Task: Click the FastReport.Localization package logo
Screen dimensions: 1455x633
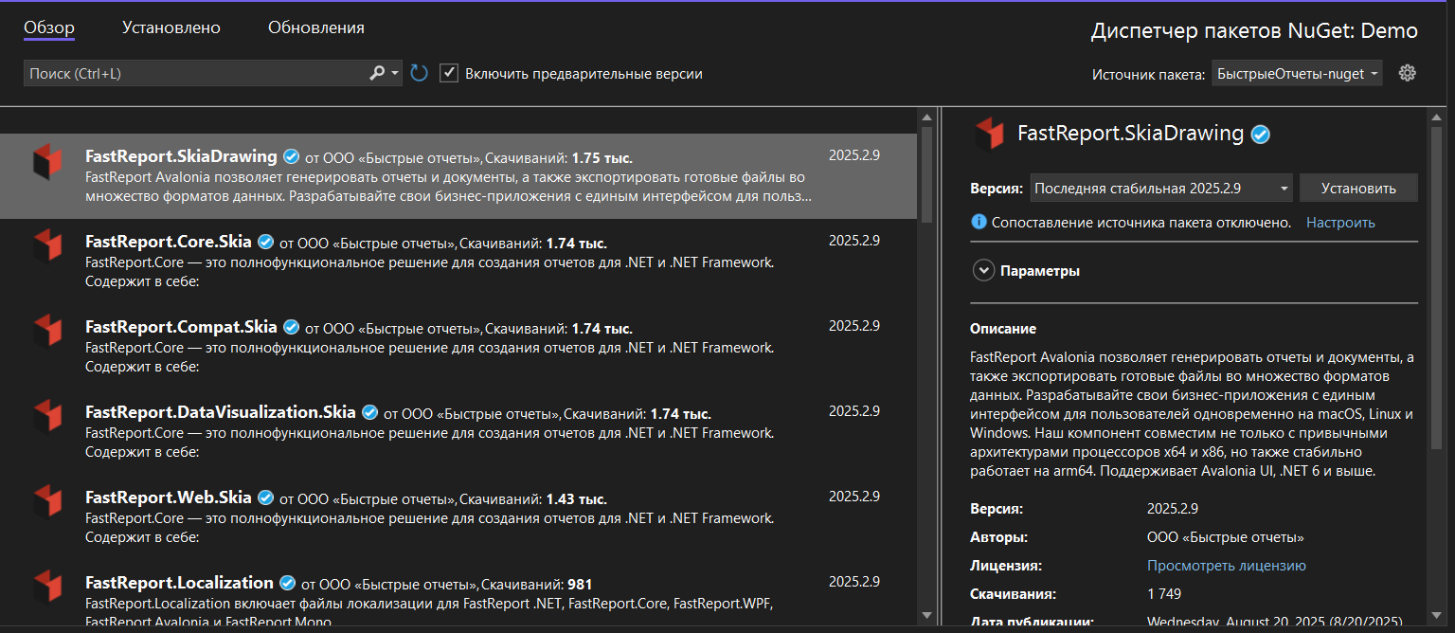Action: pyautogui.click(x=47, y=587)
